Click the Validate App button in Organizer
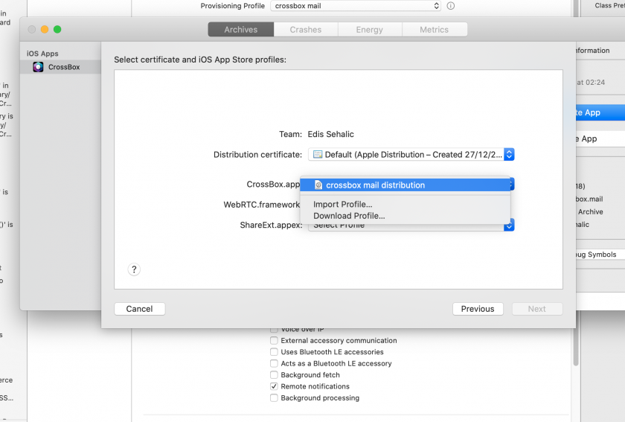625x422 pixels. (600, 138)
